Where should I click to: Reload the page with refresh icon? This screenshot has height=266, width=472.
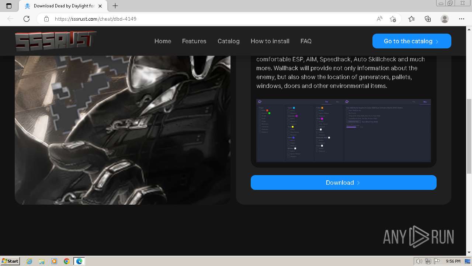(x=27, y=19)
